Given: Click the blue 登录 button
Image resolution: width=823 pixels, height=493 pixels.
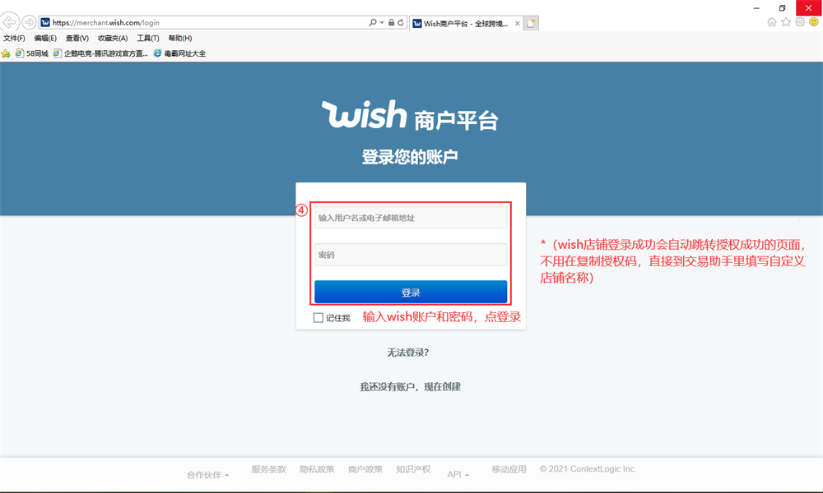Looking at the screenshot, I should coord(411,293).
